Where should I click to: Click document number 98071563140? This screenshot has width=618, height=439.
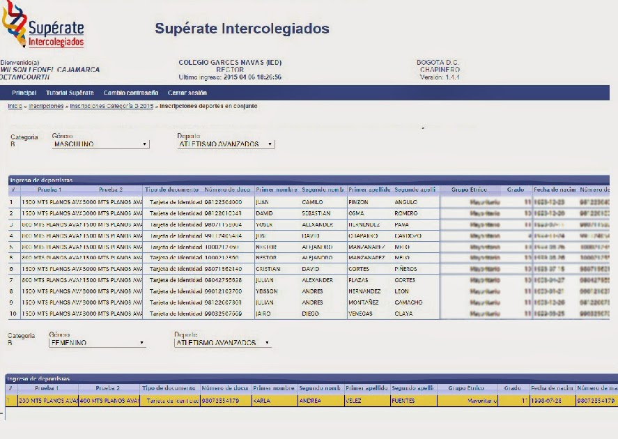click(x=223, y=269)
